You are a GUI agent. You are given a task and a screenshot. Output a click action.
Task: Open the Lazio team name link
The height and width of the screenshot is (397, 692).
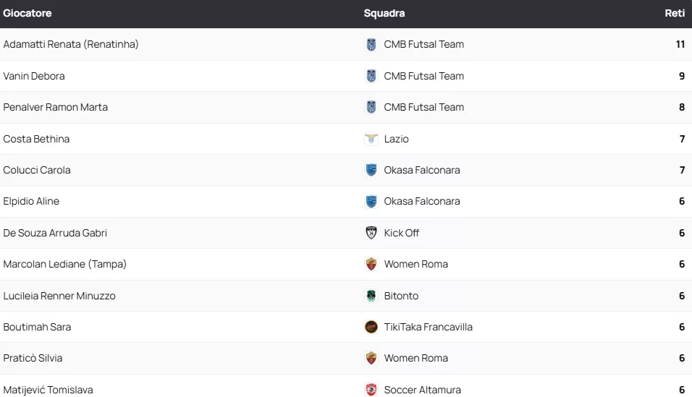click(x=397, y=139)
